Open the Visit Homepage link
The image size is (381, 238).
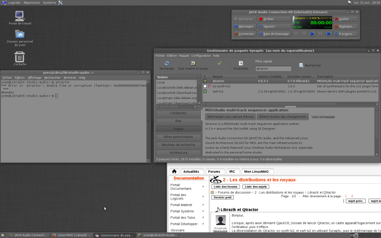(x=323, y=117)
